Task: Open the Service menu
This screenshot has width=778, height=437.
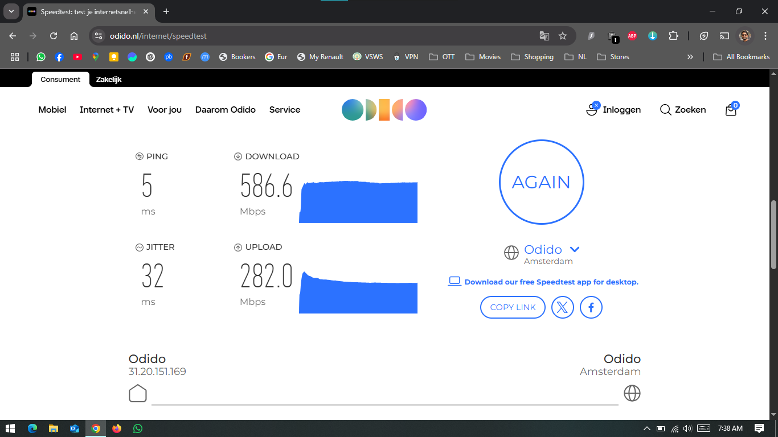Action: (x=285, y=110)
